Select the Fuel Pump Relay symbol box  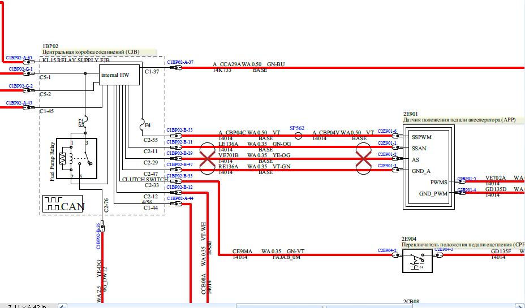tap(77, 158)
